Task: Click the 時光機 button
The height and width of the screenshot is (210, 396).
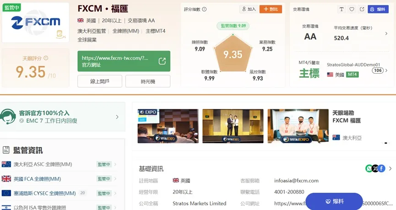Action: pos(148,81)
